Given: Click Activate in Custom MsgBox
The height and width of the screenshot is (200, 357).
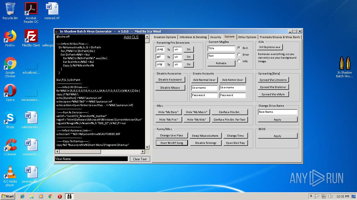Looking at the screenshot, I should coord(221,63).
